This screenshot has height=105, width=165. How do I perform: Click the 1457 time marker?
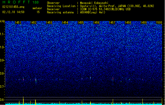tap(112, 23)
